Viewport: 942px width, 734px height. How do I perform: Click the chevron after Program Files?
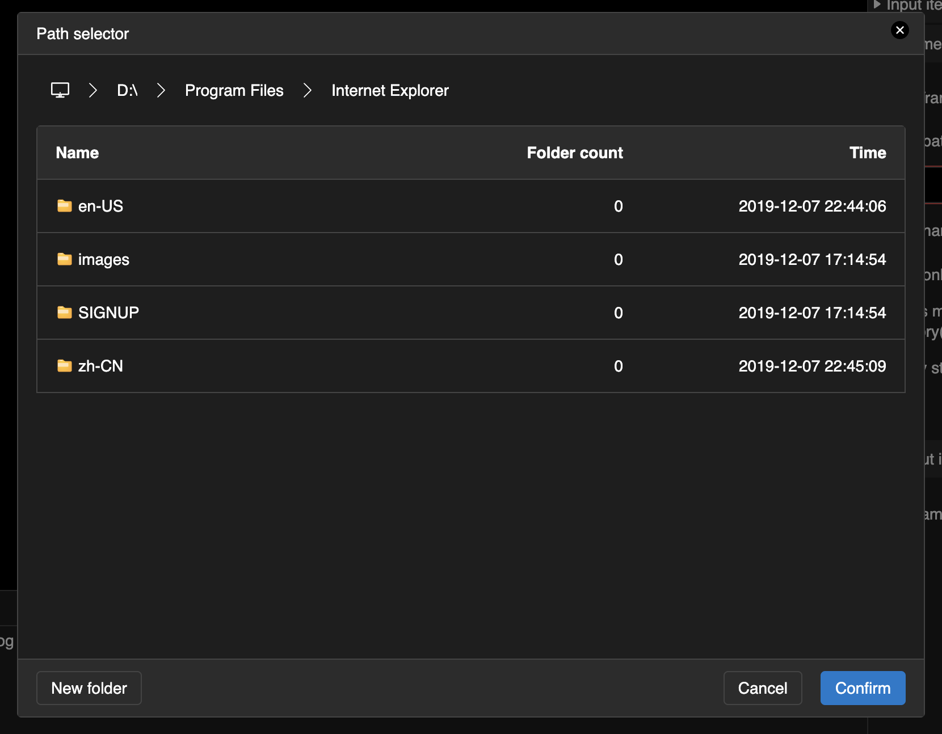308,90
